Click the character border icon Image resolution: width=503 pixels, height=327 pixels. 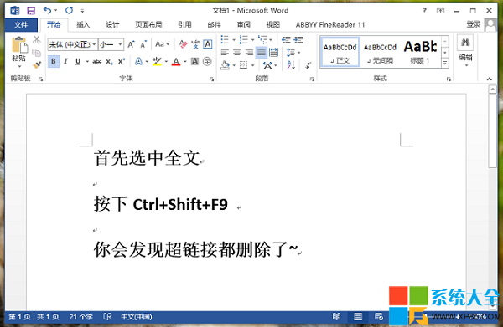(x=208, y=44)
